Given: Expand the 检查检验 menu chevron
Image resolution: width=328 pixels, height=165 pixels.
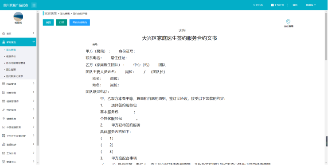Looking at the screenshot, I should click(x=34, y=92).
